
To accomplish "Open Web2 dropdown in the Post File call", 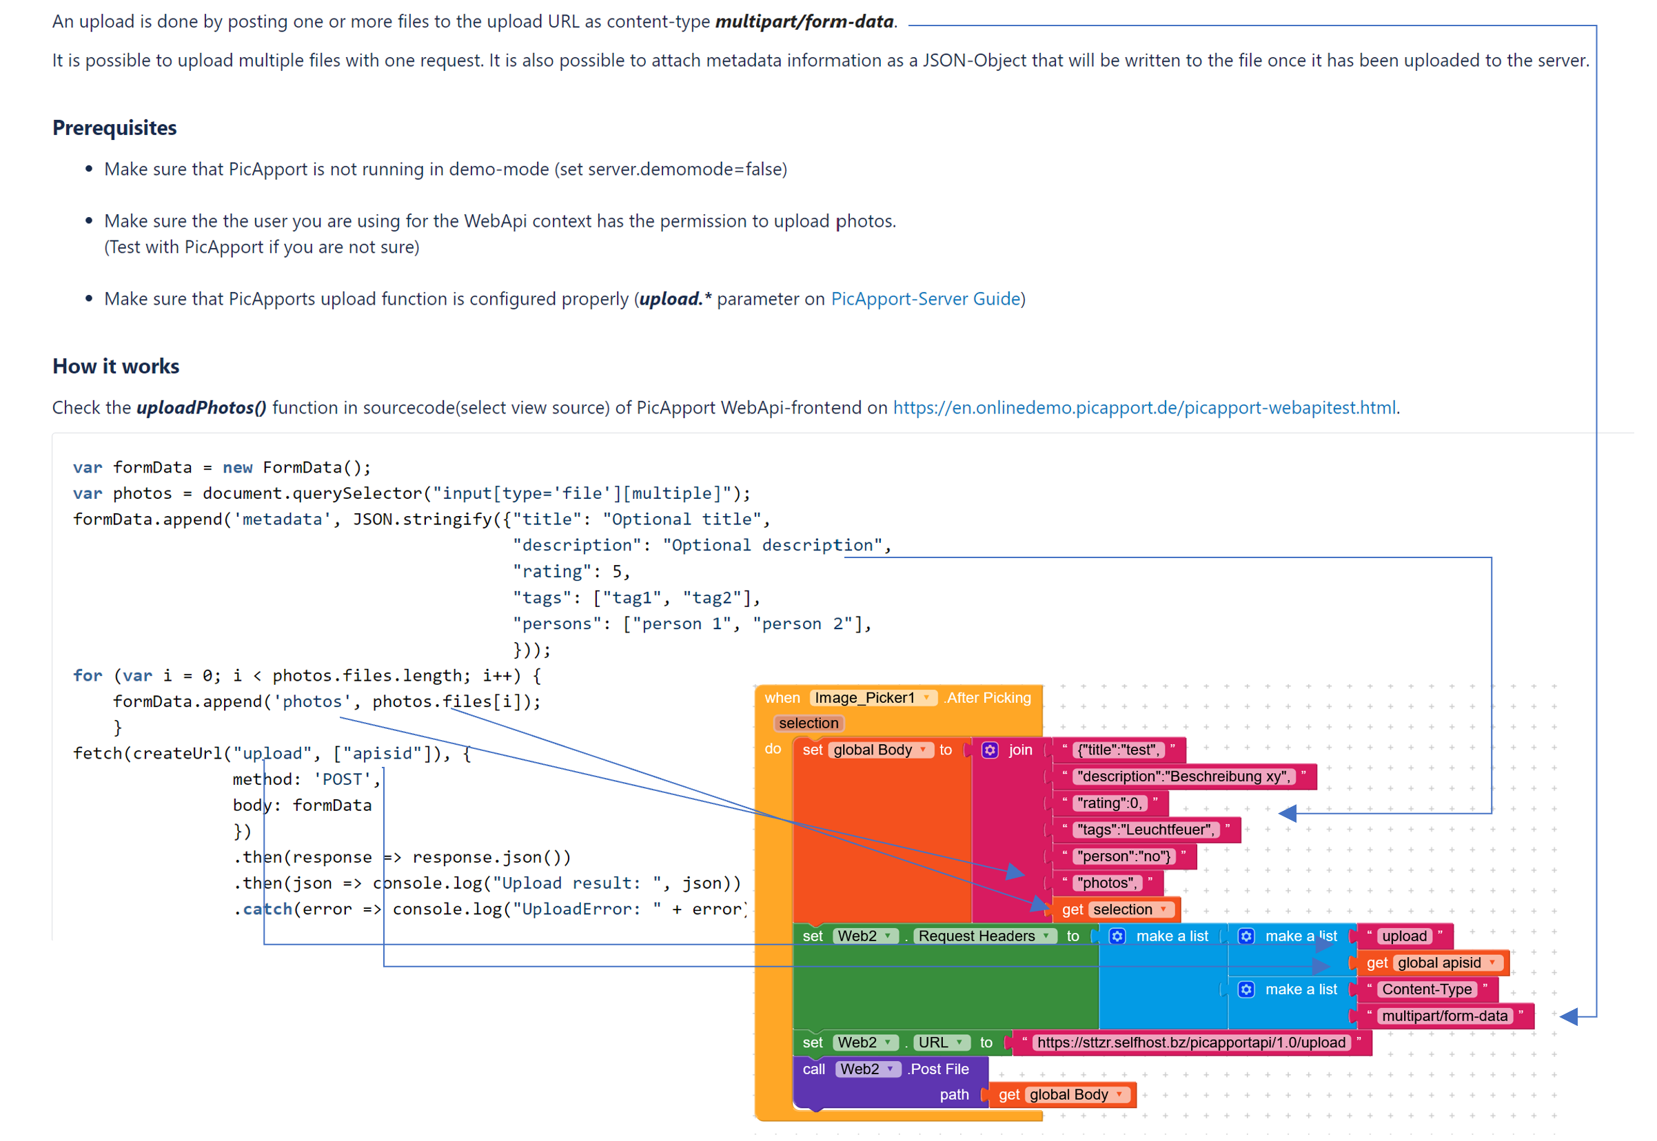I will pyautogui.click(x=890, y=1069).
